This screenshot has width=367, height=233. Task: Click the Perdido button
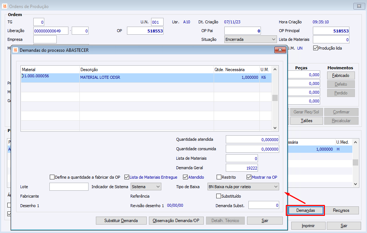pyautogui.click(x=341, y=93)
